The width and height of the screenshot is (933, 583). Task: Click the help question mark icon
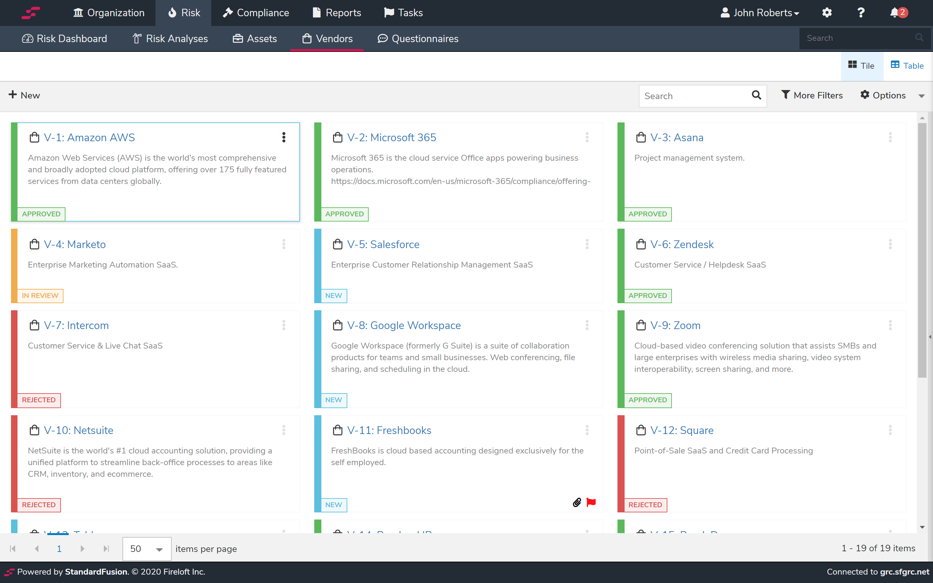tap(860, 13)
